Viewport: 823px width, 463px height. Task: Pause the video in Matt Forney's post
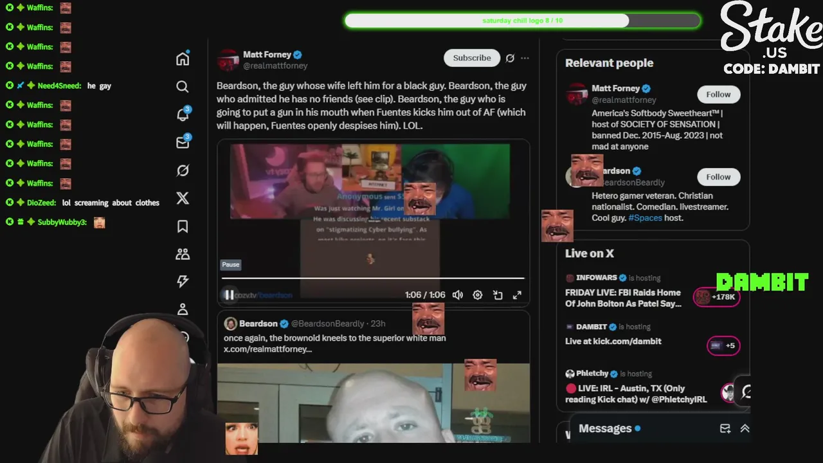coord(229,295)
